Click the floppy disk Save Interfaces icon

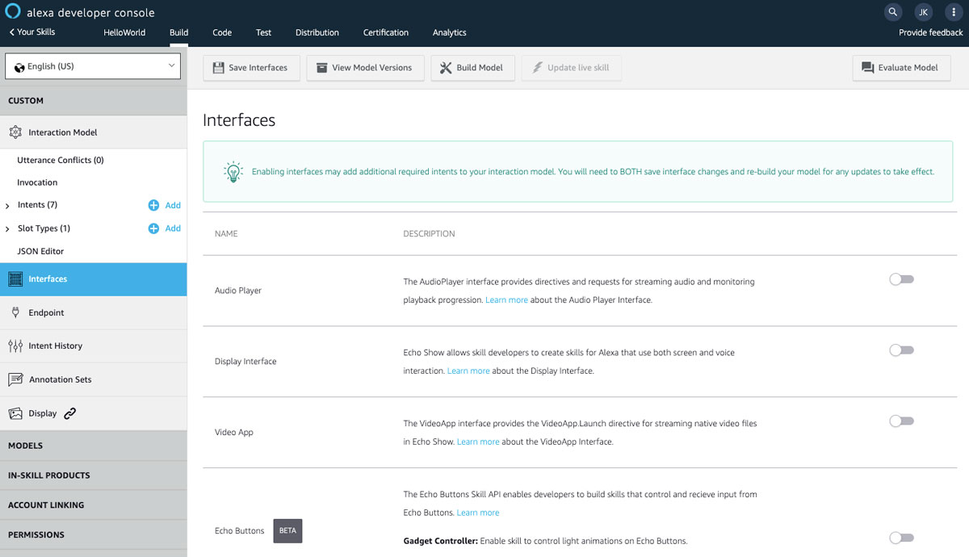218,68
